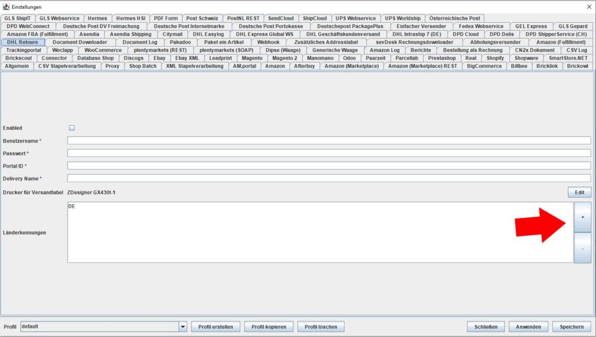The height and width of the screenshot is (337, 596).
Task: Switch to the GLS ShipIT tab
Action: point(17,18)
